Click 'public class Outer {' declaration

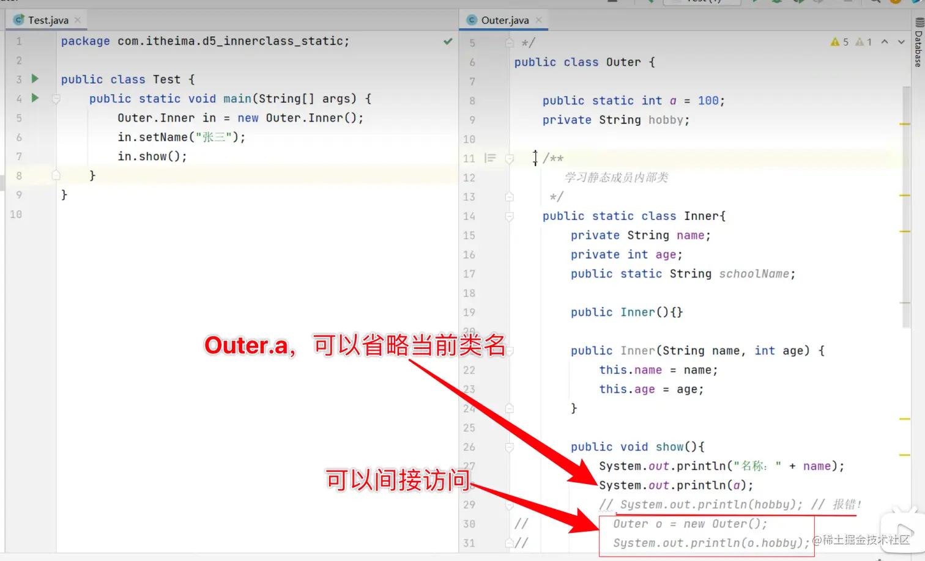pos(584,62)
